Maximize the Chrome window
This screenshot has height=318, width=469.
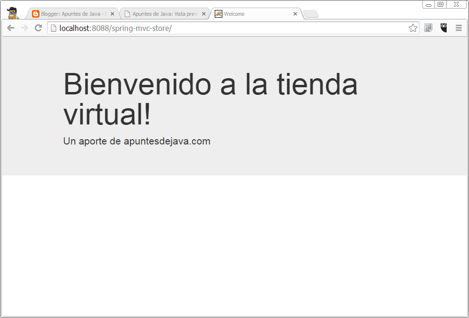440,4
